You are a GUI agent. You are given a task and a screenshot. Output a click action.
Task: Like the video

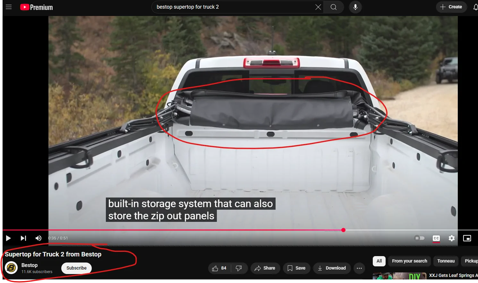click(219, 268)
